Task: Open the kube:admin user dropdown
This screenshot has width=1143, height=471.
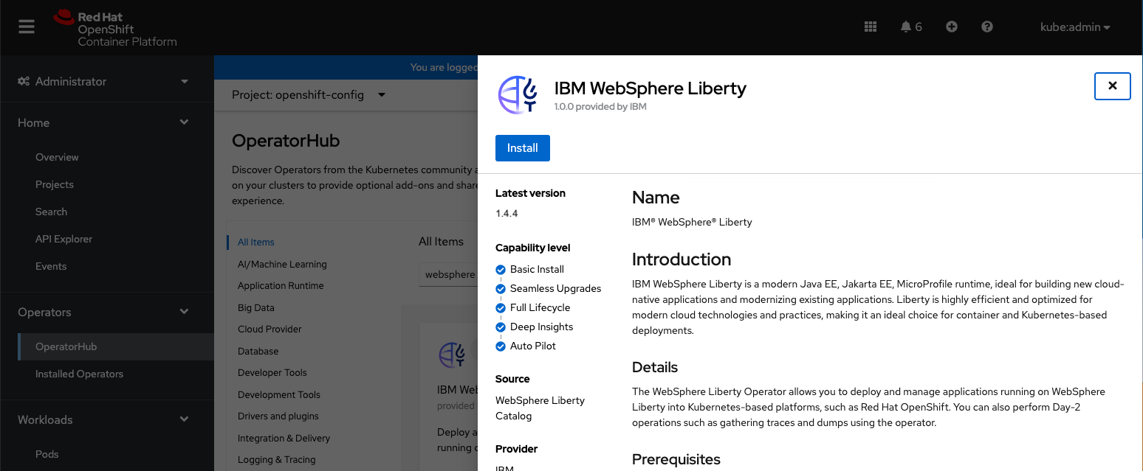Action: coord(1075,27)
